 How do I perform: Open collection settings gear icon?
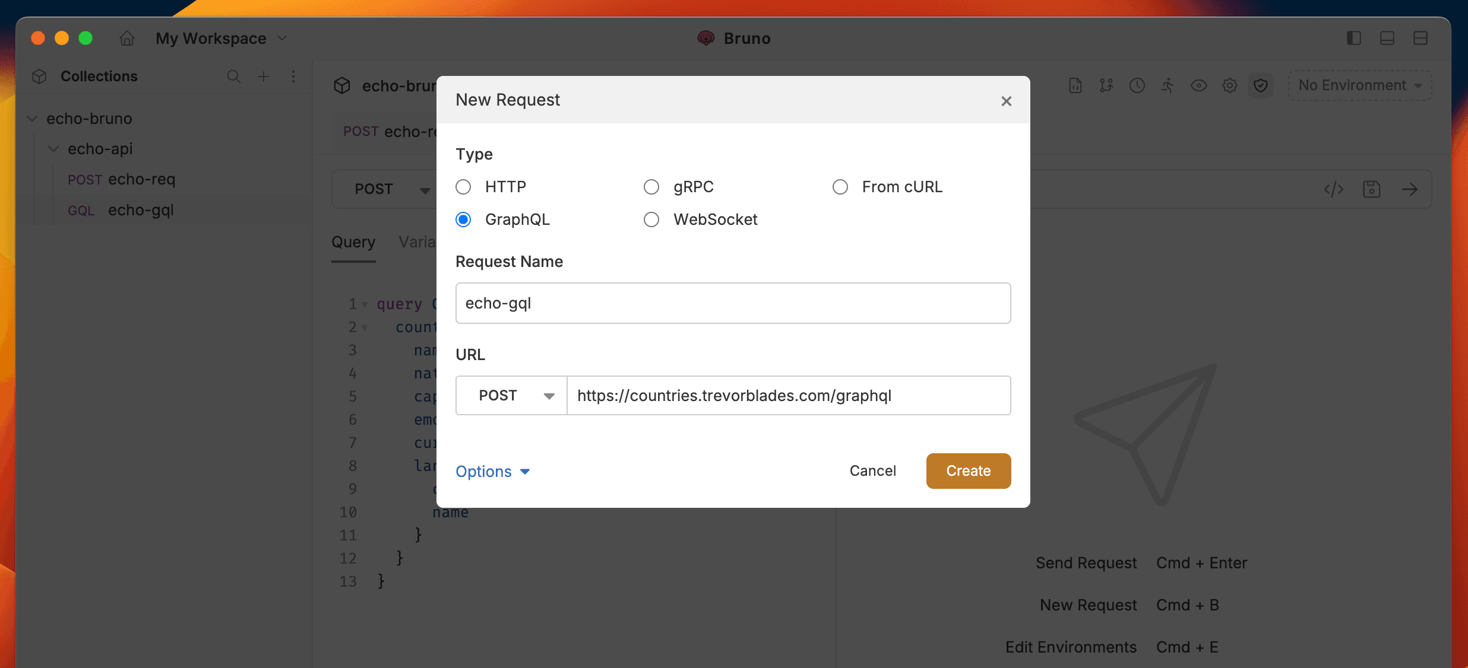tap(1229, 85)
